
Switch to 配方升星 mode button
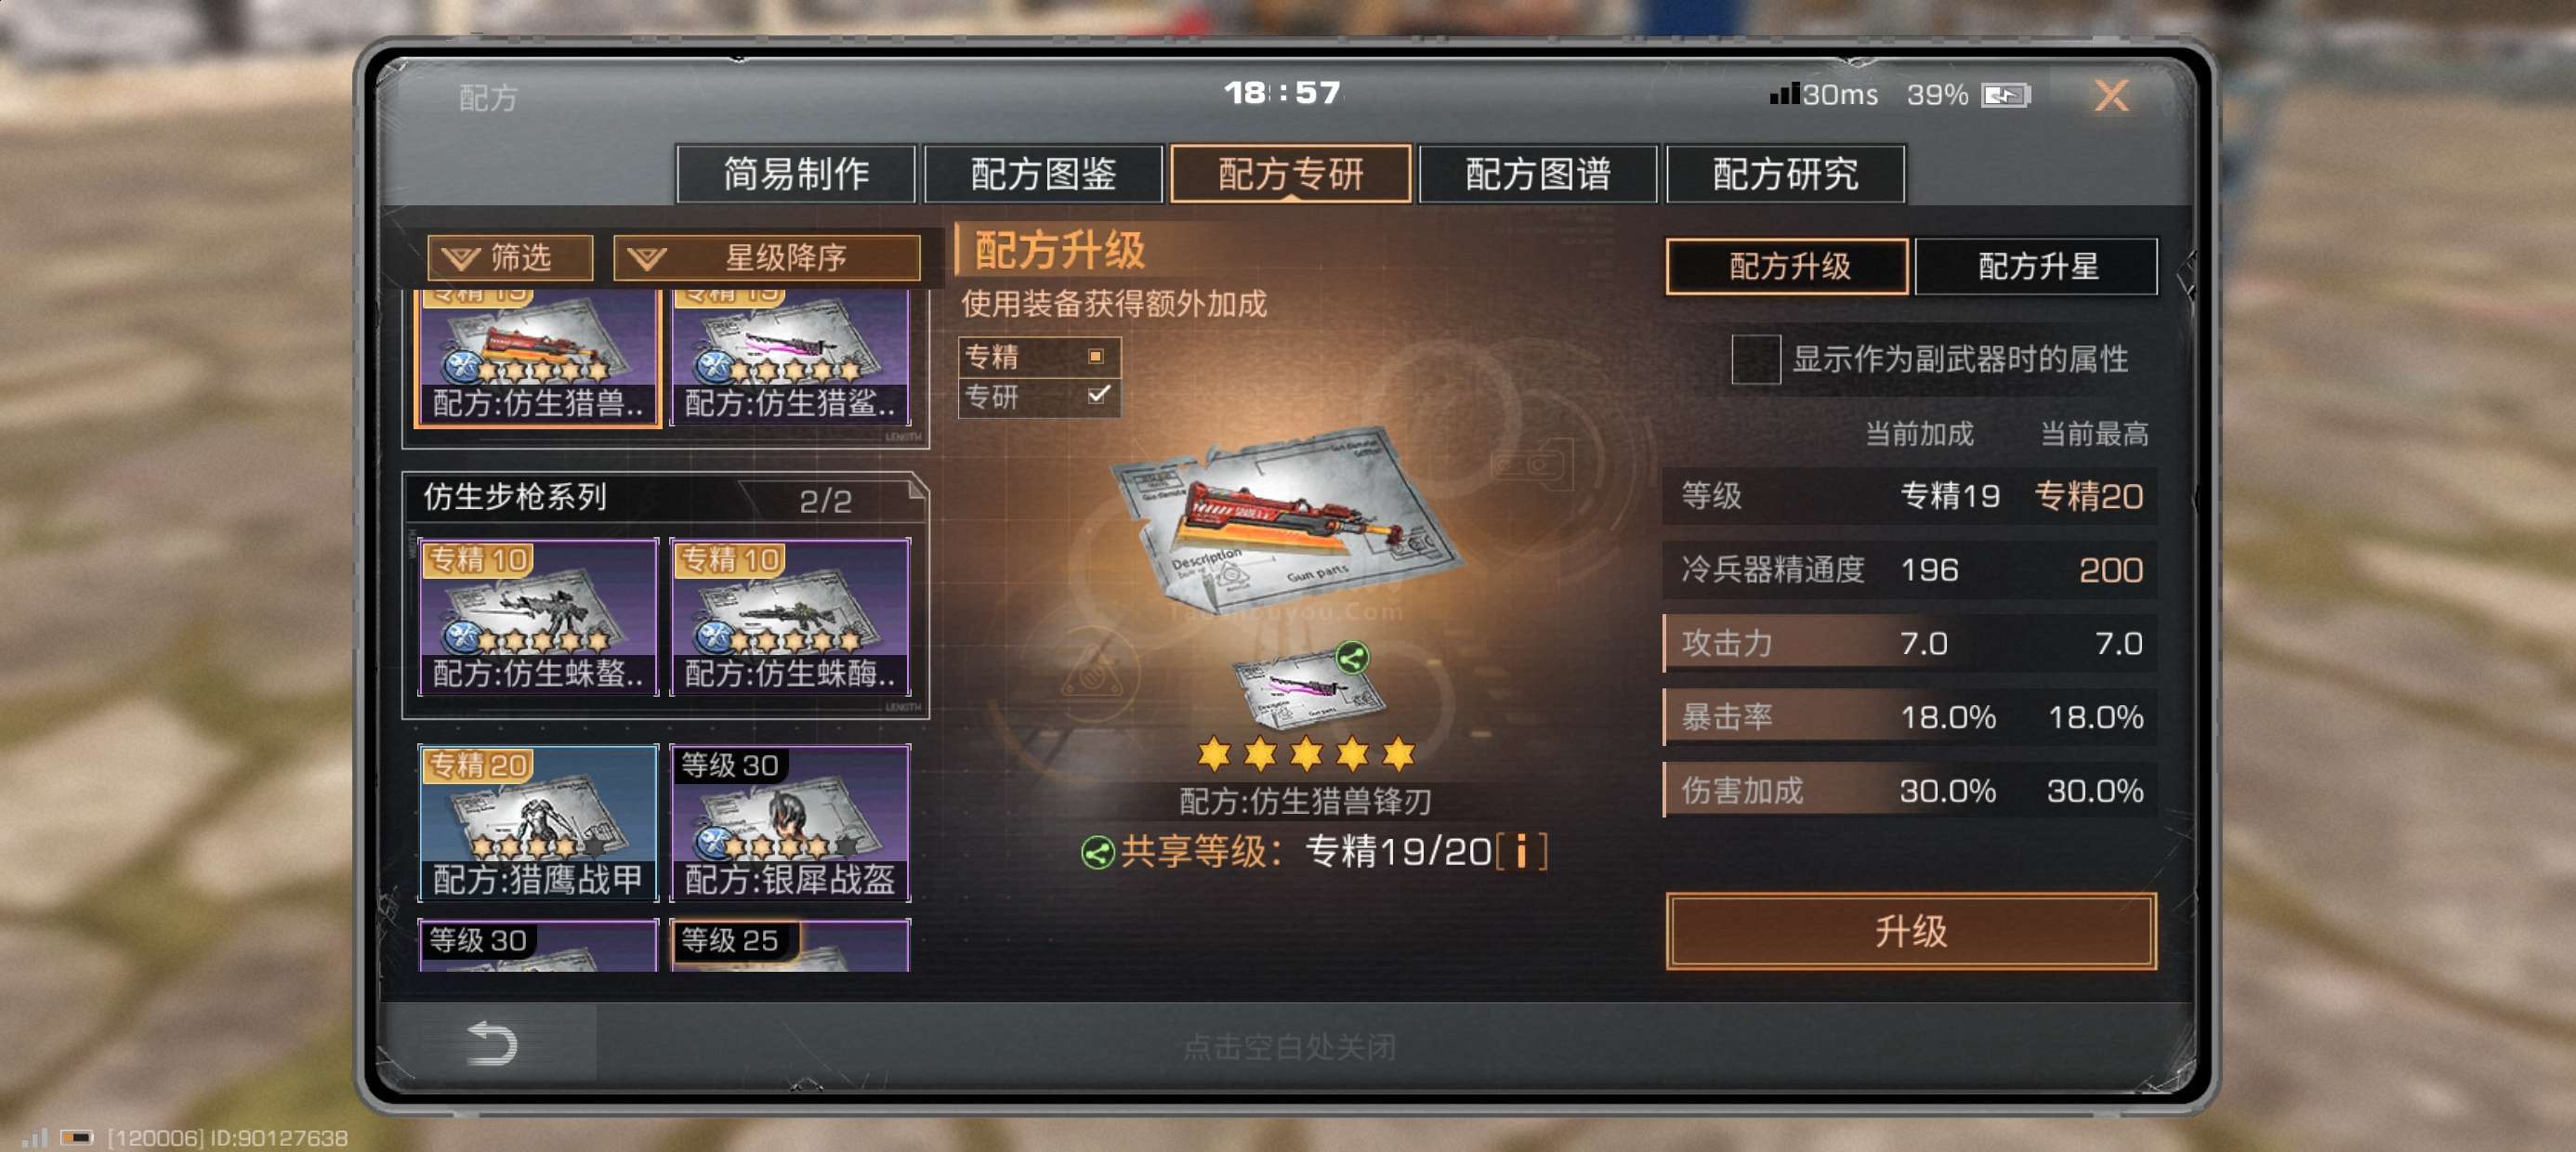point(2036,266)
